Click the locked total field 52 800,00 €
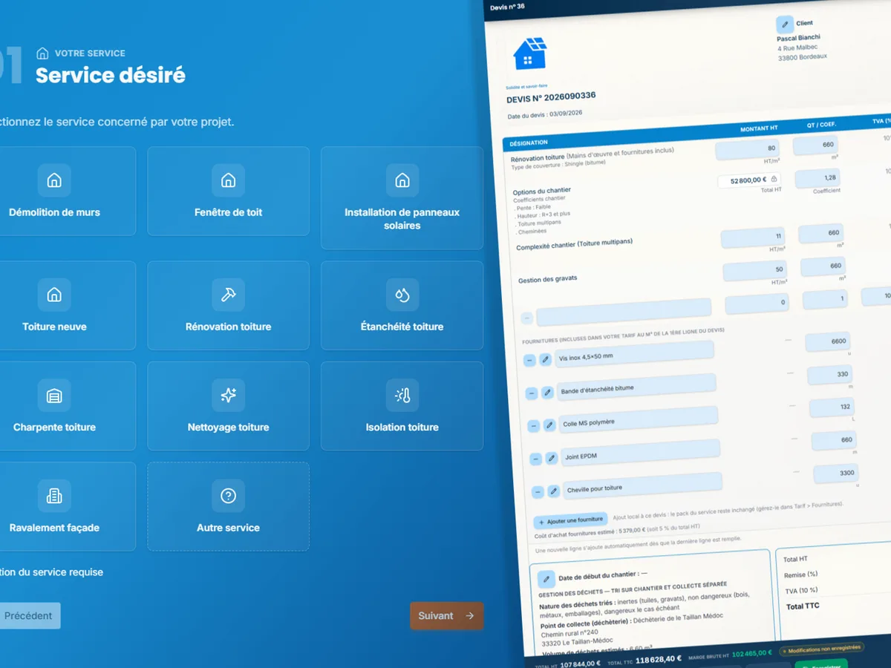The height and width of the screenshot is (668, 891). point(750,180)
